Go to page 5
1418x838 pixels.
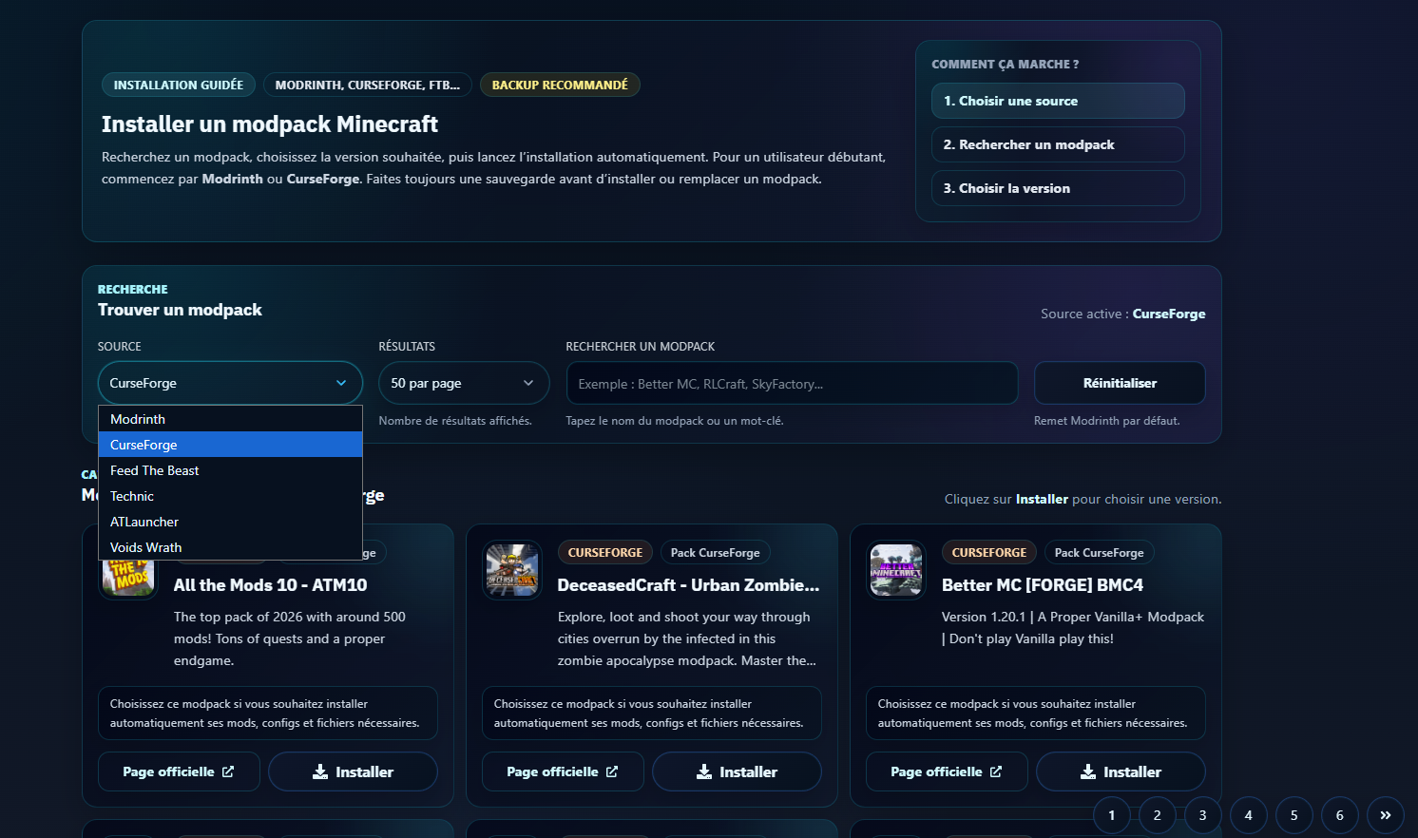tap(1294, 815)
